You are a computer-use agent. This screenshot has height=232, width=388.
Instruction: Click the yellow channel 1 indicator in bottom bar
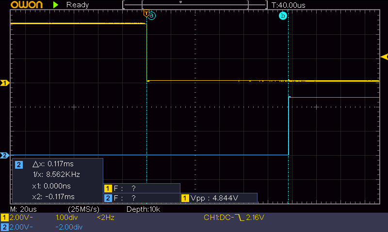click(4, 217)
